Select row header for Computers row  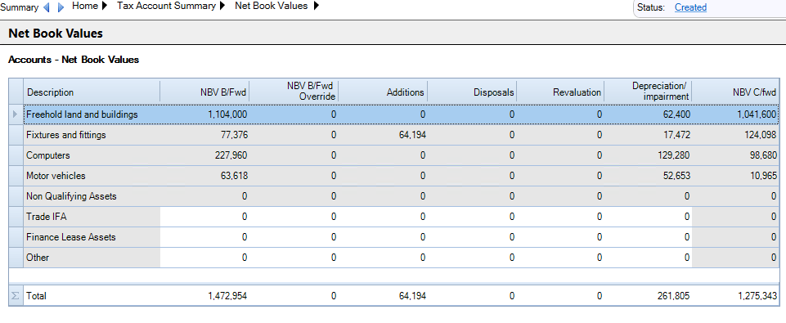[16, 155]
